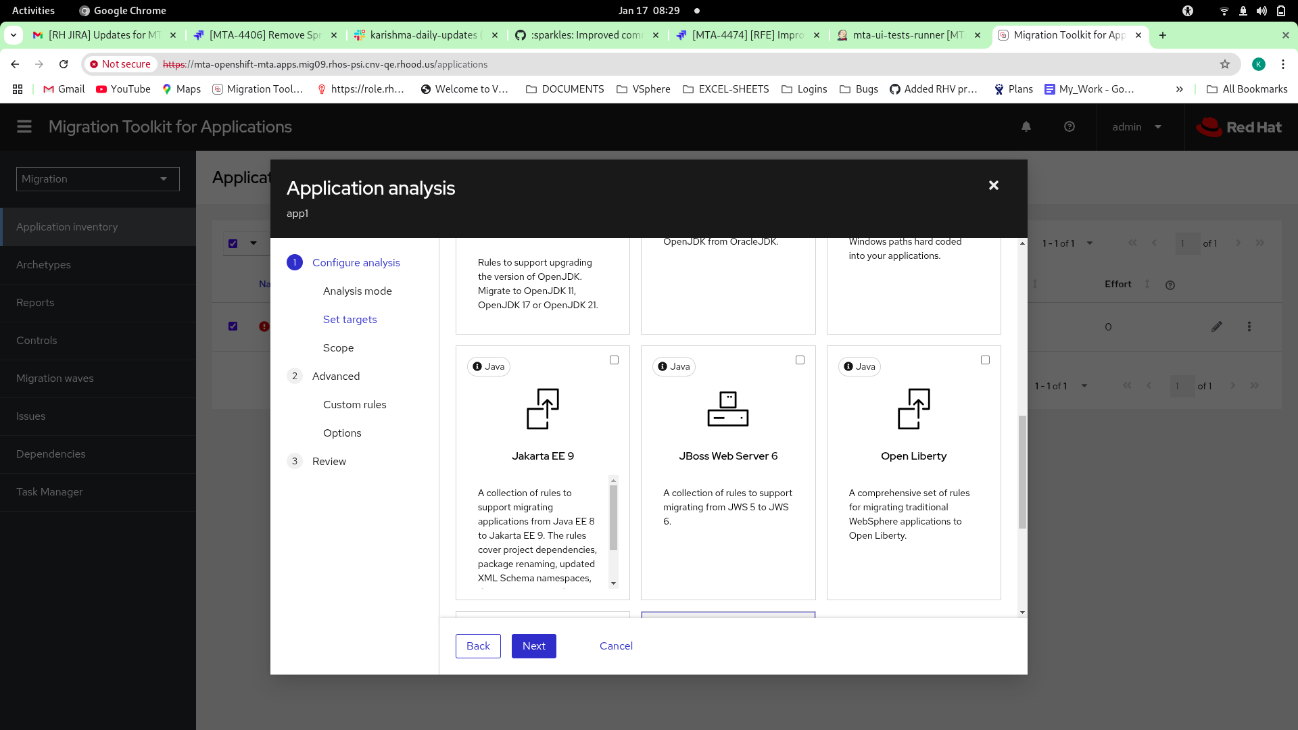The height and width of the screenshot is (730, 1298).
Task: Open the Java language dropdown on the JBoss Web Server 6 card
Action: click(x=674, y=366)
